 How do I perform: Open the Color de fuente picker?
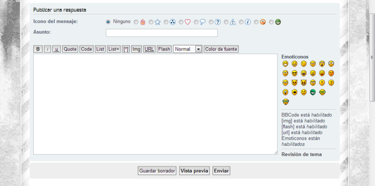[221, 49]
